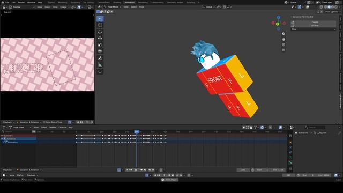This screenshot has width=343, height=193.
Task: Open timeline editor type clock icon
Action: tap(4, 175)
